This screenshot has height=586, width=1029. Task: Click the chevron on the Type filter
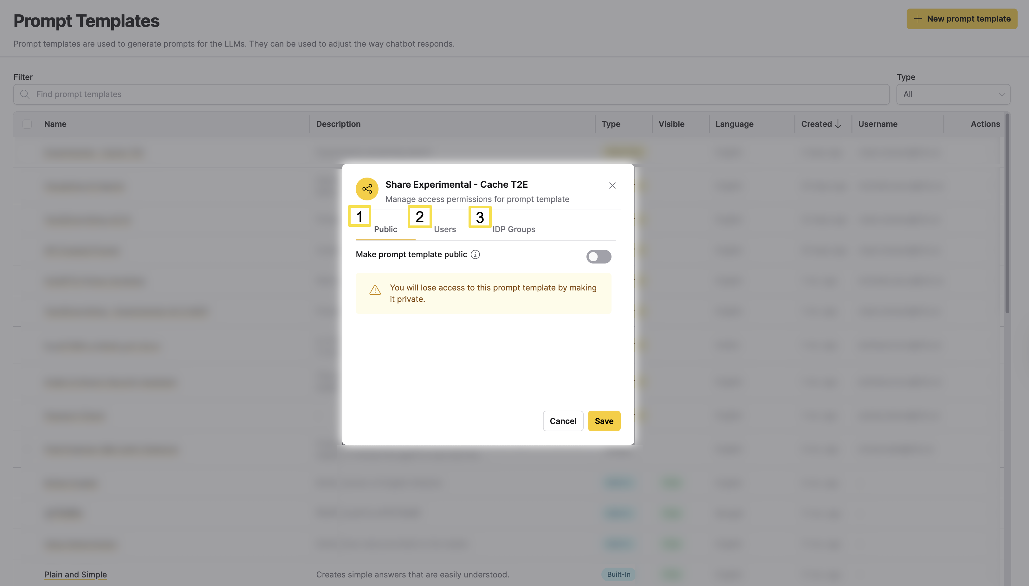1002,94
